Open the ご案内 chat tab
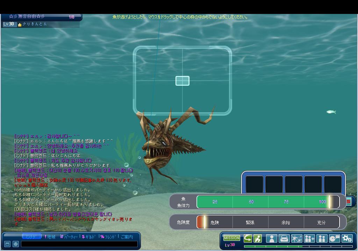 click(127, 237)
